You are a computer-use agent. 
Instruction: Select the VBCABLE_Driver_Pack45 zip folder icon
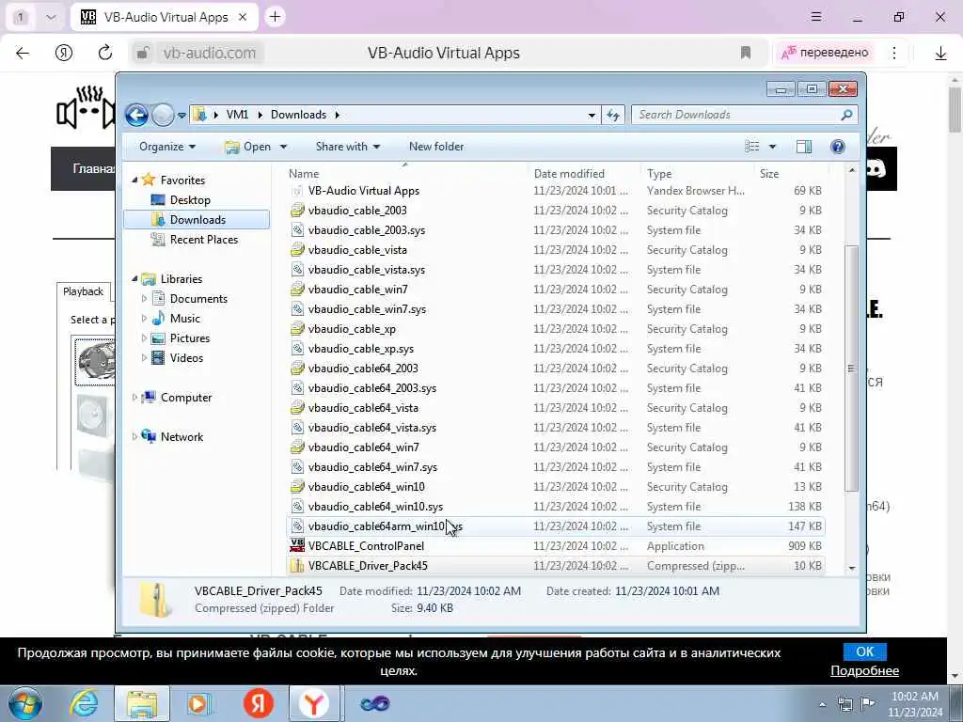(297, 565)
